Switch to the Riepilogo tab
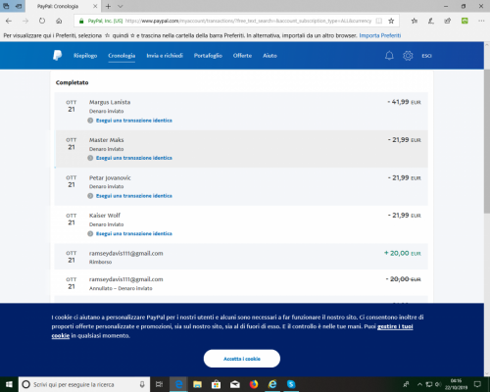 tap(85, 56)
